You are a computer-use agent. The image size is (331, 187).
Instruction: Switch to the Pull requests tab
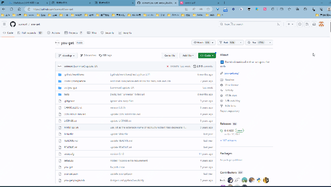30,33
